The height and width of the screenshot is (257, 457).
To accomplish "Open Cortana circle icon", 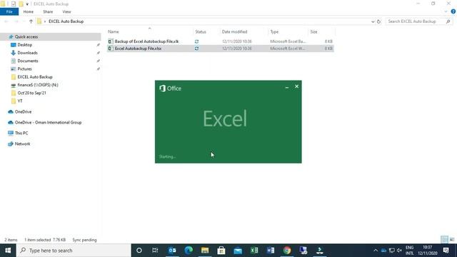I will 139,251.
